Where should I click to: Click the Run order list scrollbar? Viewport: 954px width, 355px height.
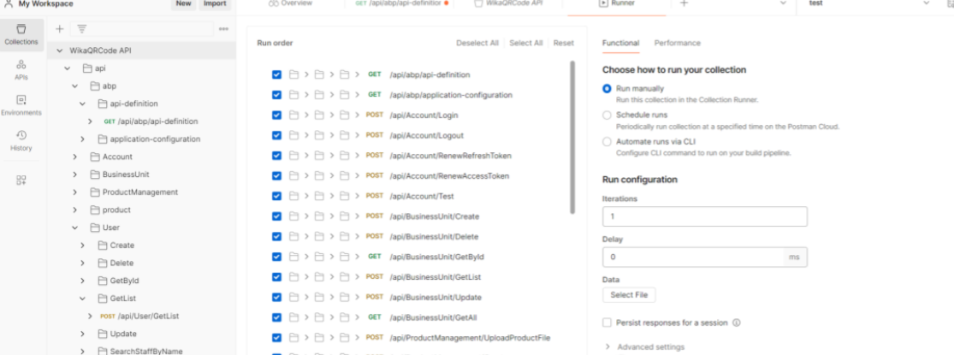pyautogui.click(x=572, y=137)
